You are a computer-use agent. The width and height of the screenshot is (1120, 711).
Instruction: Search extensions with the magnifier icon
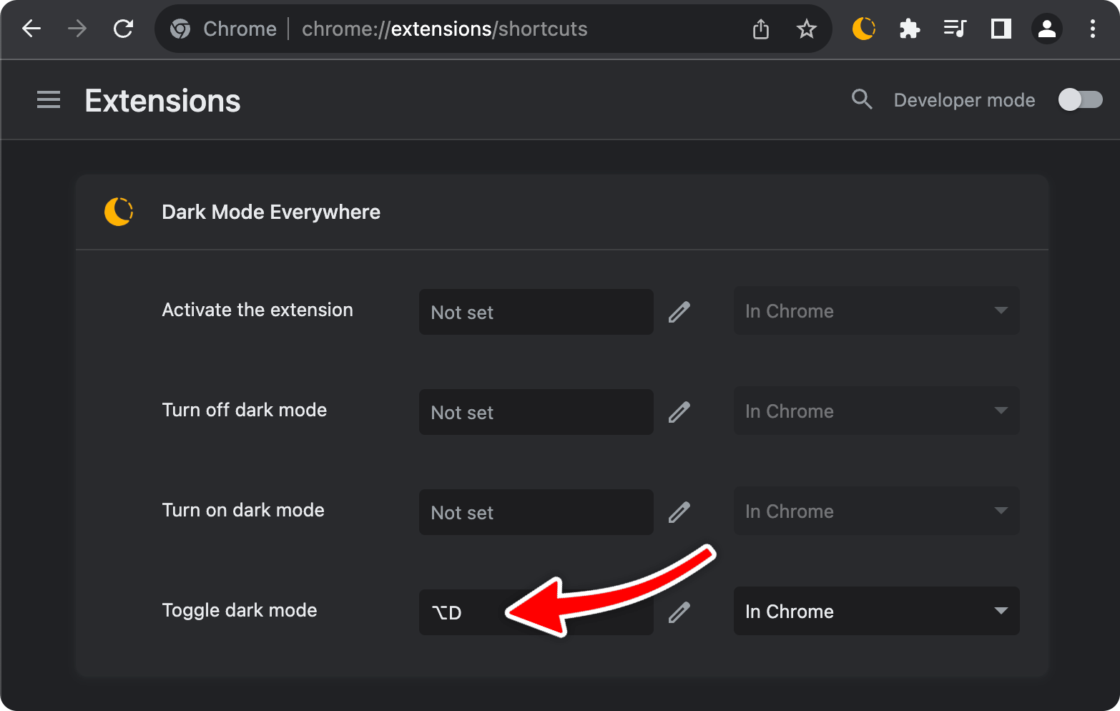[x=863, y=99]
